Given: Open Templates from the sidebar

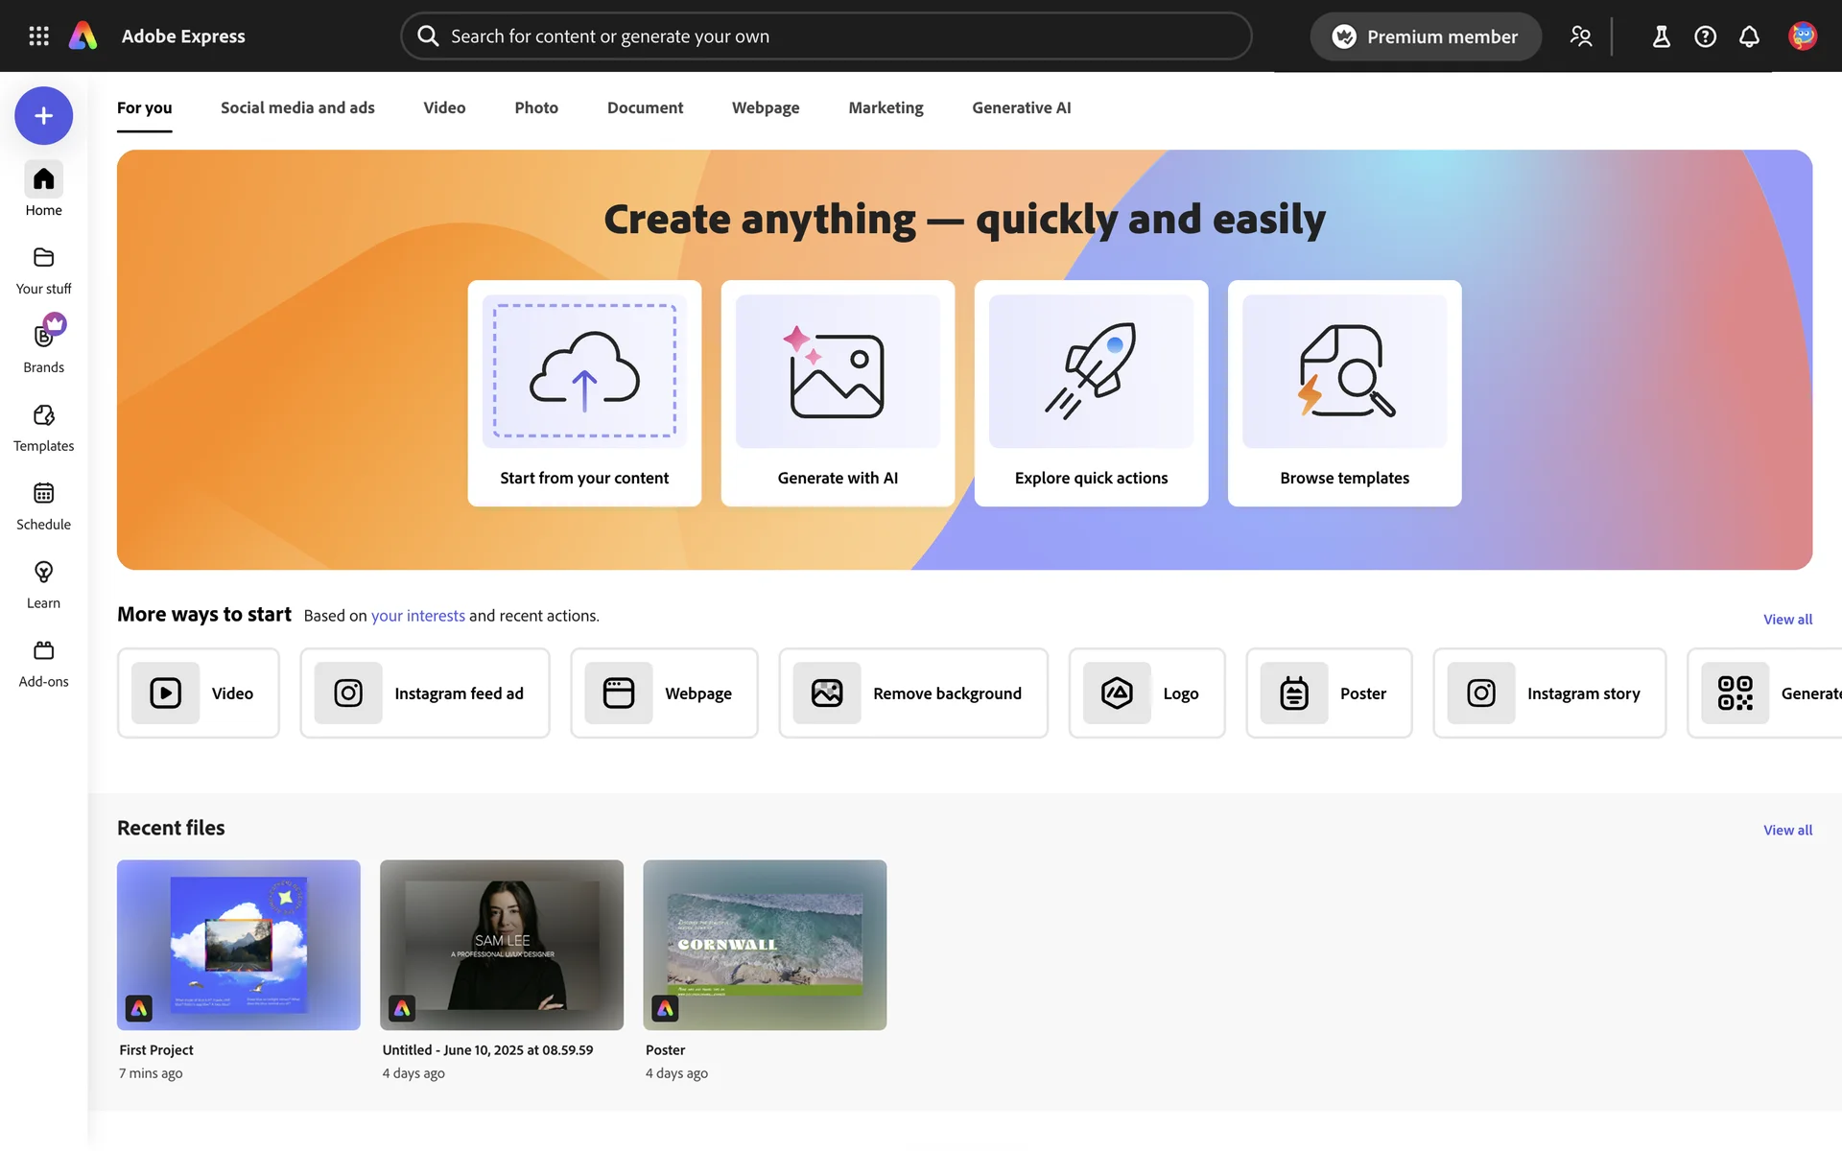Looking at the screenshot, I should coord(43,427).
